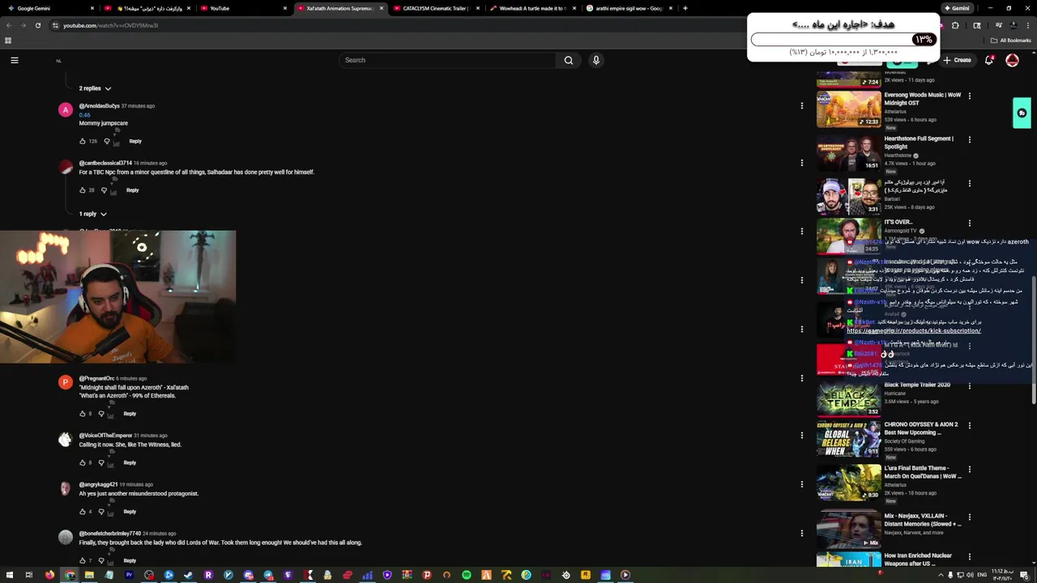Open Spotify from the taskbar

(x=467, y=575)
